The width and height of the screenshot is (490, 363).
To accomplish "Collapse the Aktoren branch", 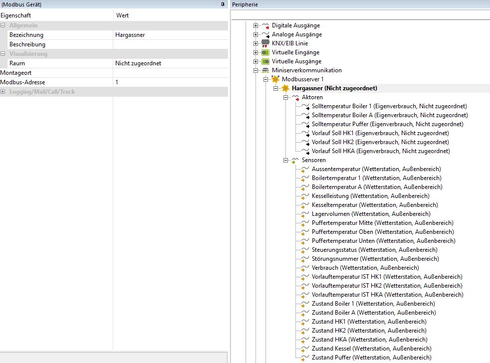I will (285, 97).
